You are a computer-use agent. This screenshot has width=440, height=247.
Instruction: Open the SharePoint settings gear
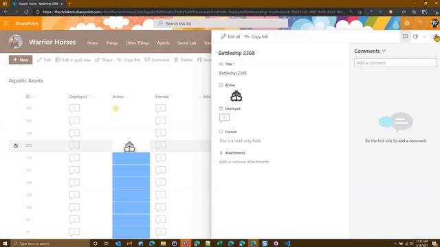coord(407,23)
